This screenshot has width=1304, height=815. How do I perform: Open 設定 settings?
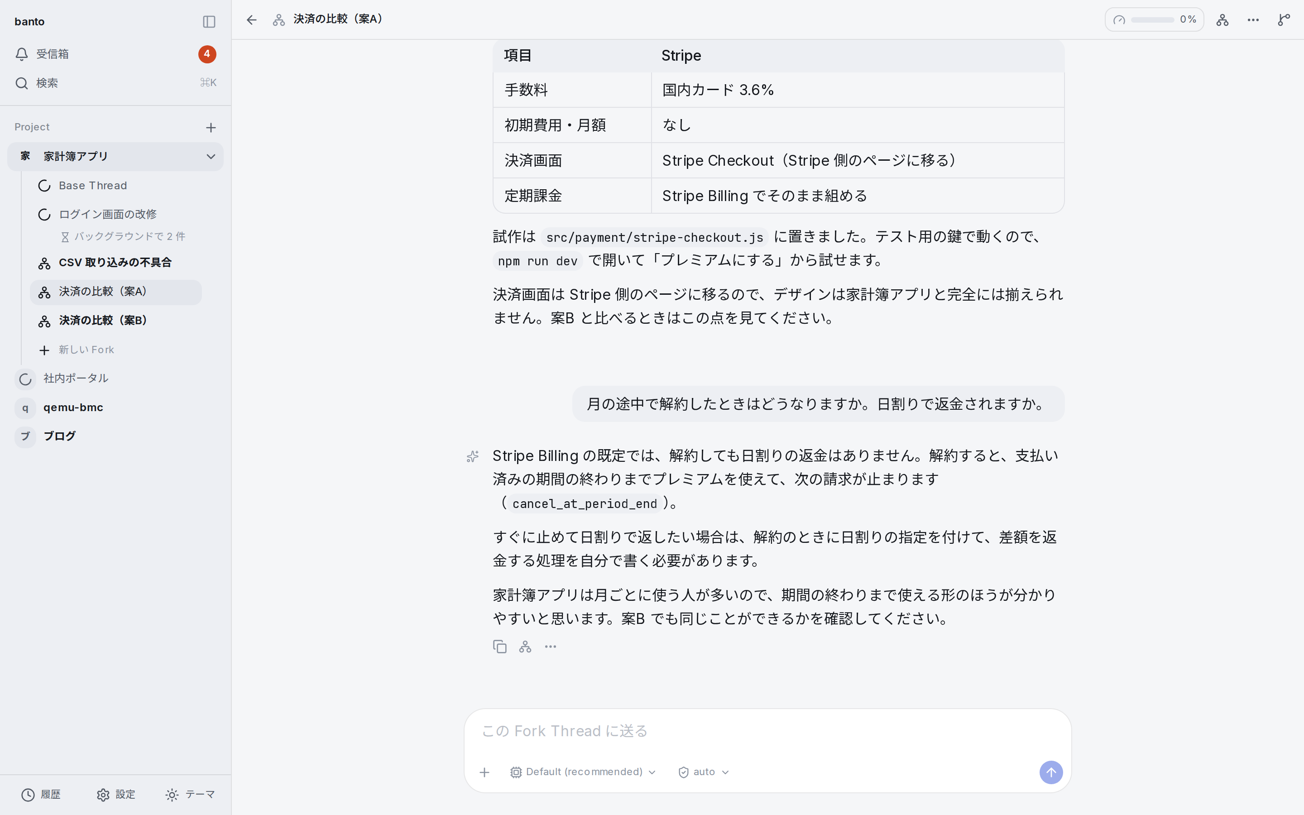(x=116, y=795)
